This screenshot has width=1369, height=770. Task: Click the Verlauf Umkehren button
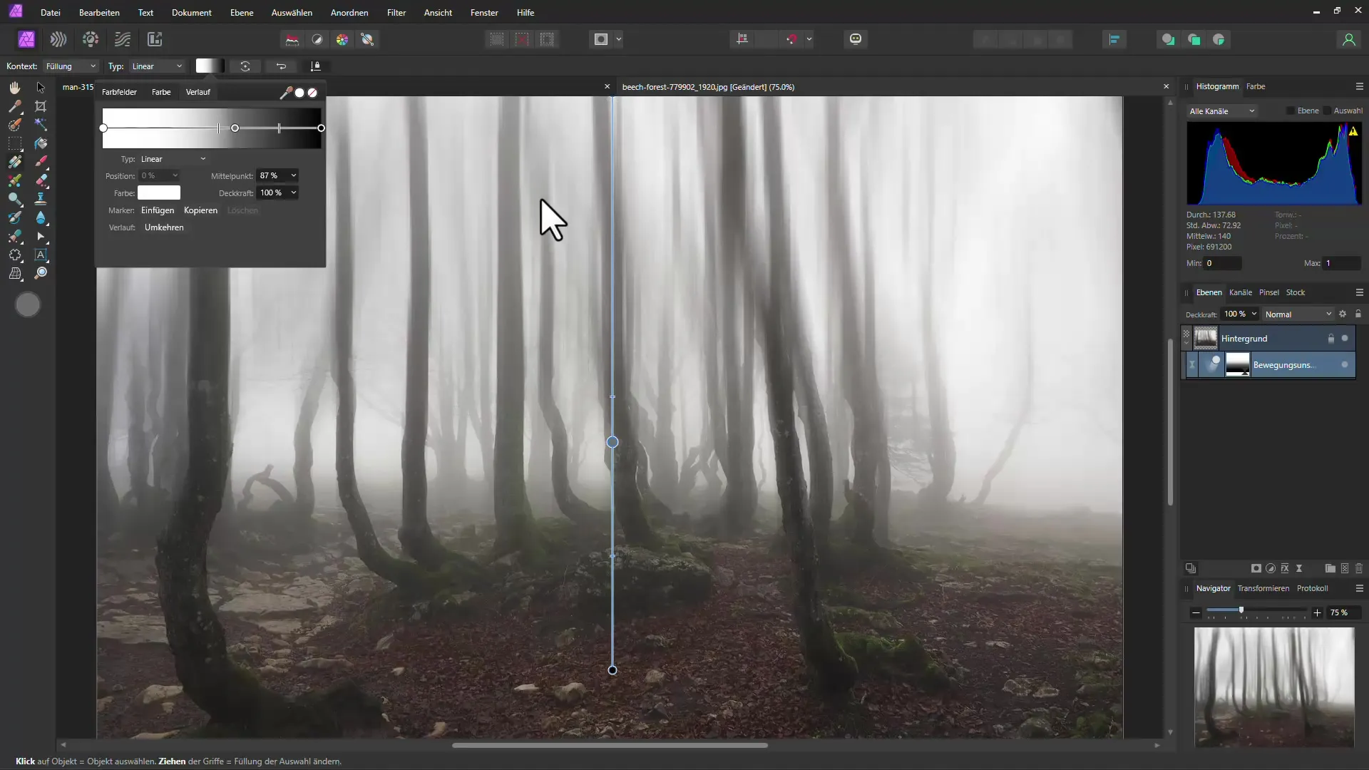coord(165,227)
